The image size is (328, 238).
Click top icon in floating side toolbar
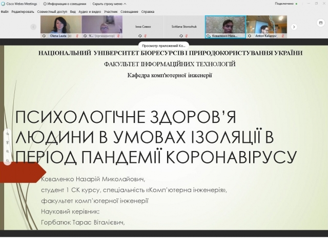(x=8, y=134)
